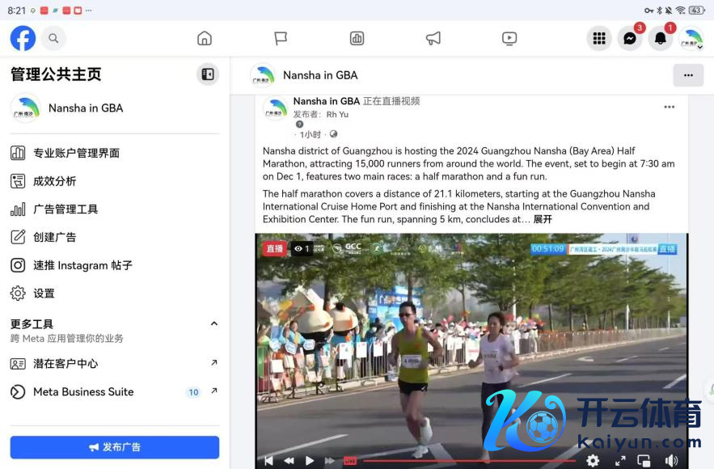Open the nine-dot apps menu grid
Image resolution: width=714 pixels, height=469 pixels.
(x=599, y=38)
